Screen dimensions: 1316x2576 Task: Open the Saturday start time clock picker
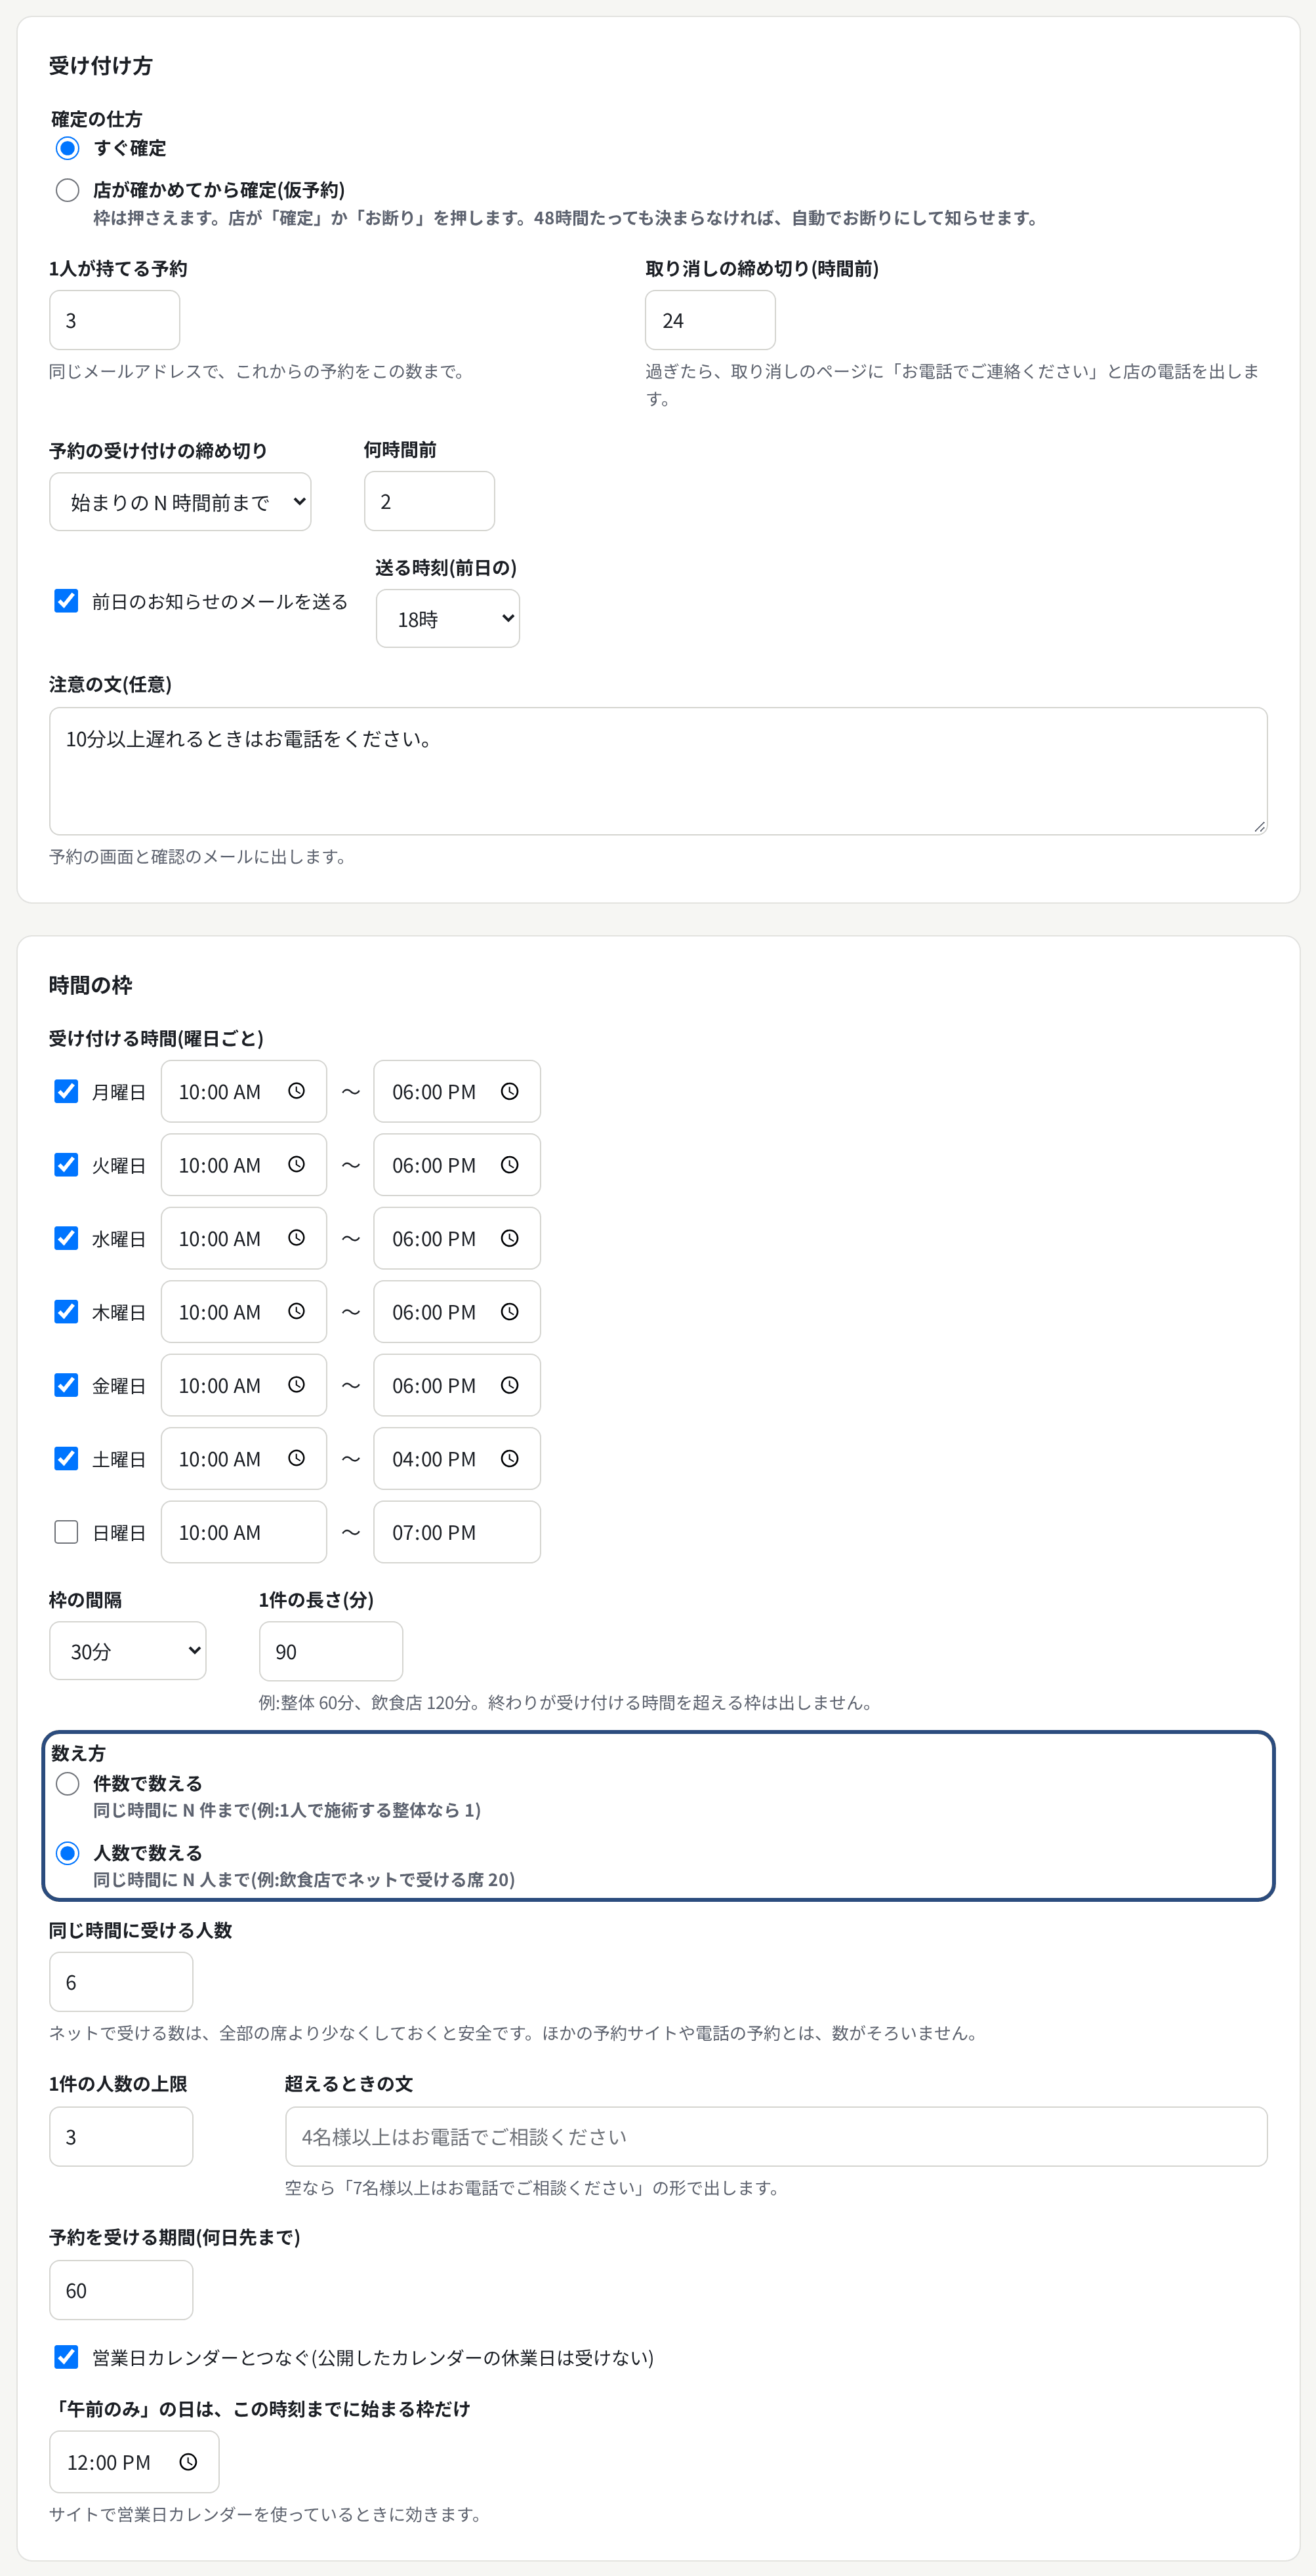(296, 1458)
